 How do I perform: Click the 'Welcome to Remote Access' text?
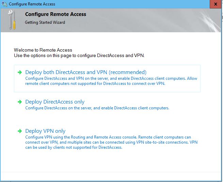click(43, 50)
